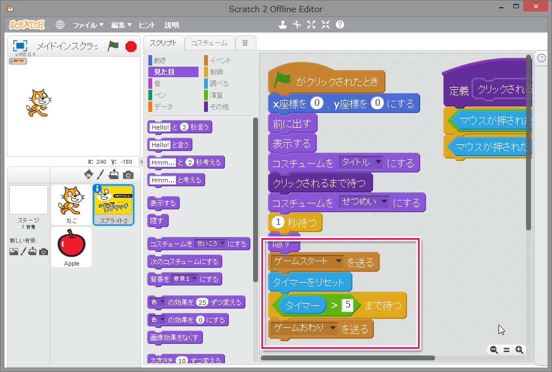Open effect dropdown in 0にする block
This screenshot has width=552, height=372.
[157, 320]
